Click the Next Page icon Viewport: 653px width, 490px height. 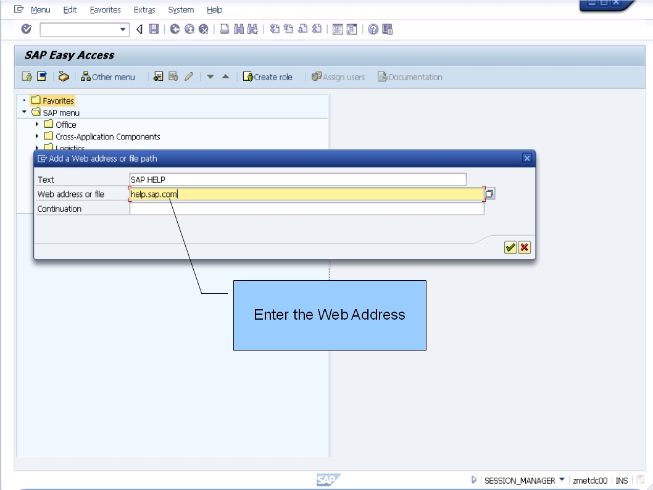(303, 29)
